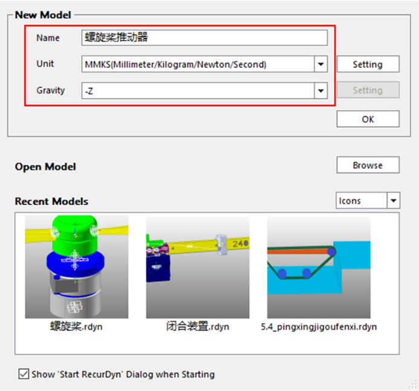Image resolution: width=419 pixels, height=391 pixels.
Task: Open the 闭合装置.rdyn recent model thumbnail
Action: [198, 267]
